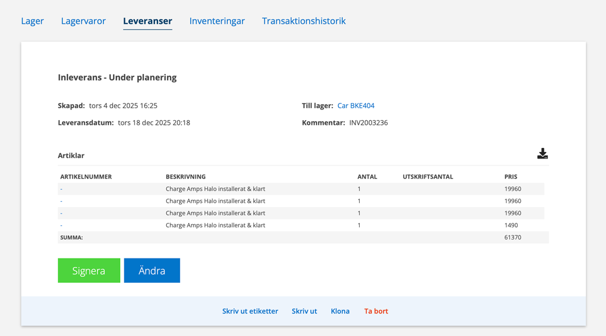Clone the delivery with Klona

[x=340, y=311]
